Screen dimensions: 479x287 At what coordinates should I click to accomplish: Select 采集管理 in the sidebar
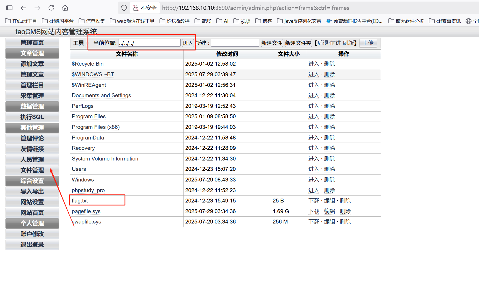pyautogui.click(x=32, y=96)
